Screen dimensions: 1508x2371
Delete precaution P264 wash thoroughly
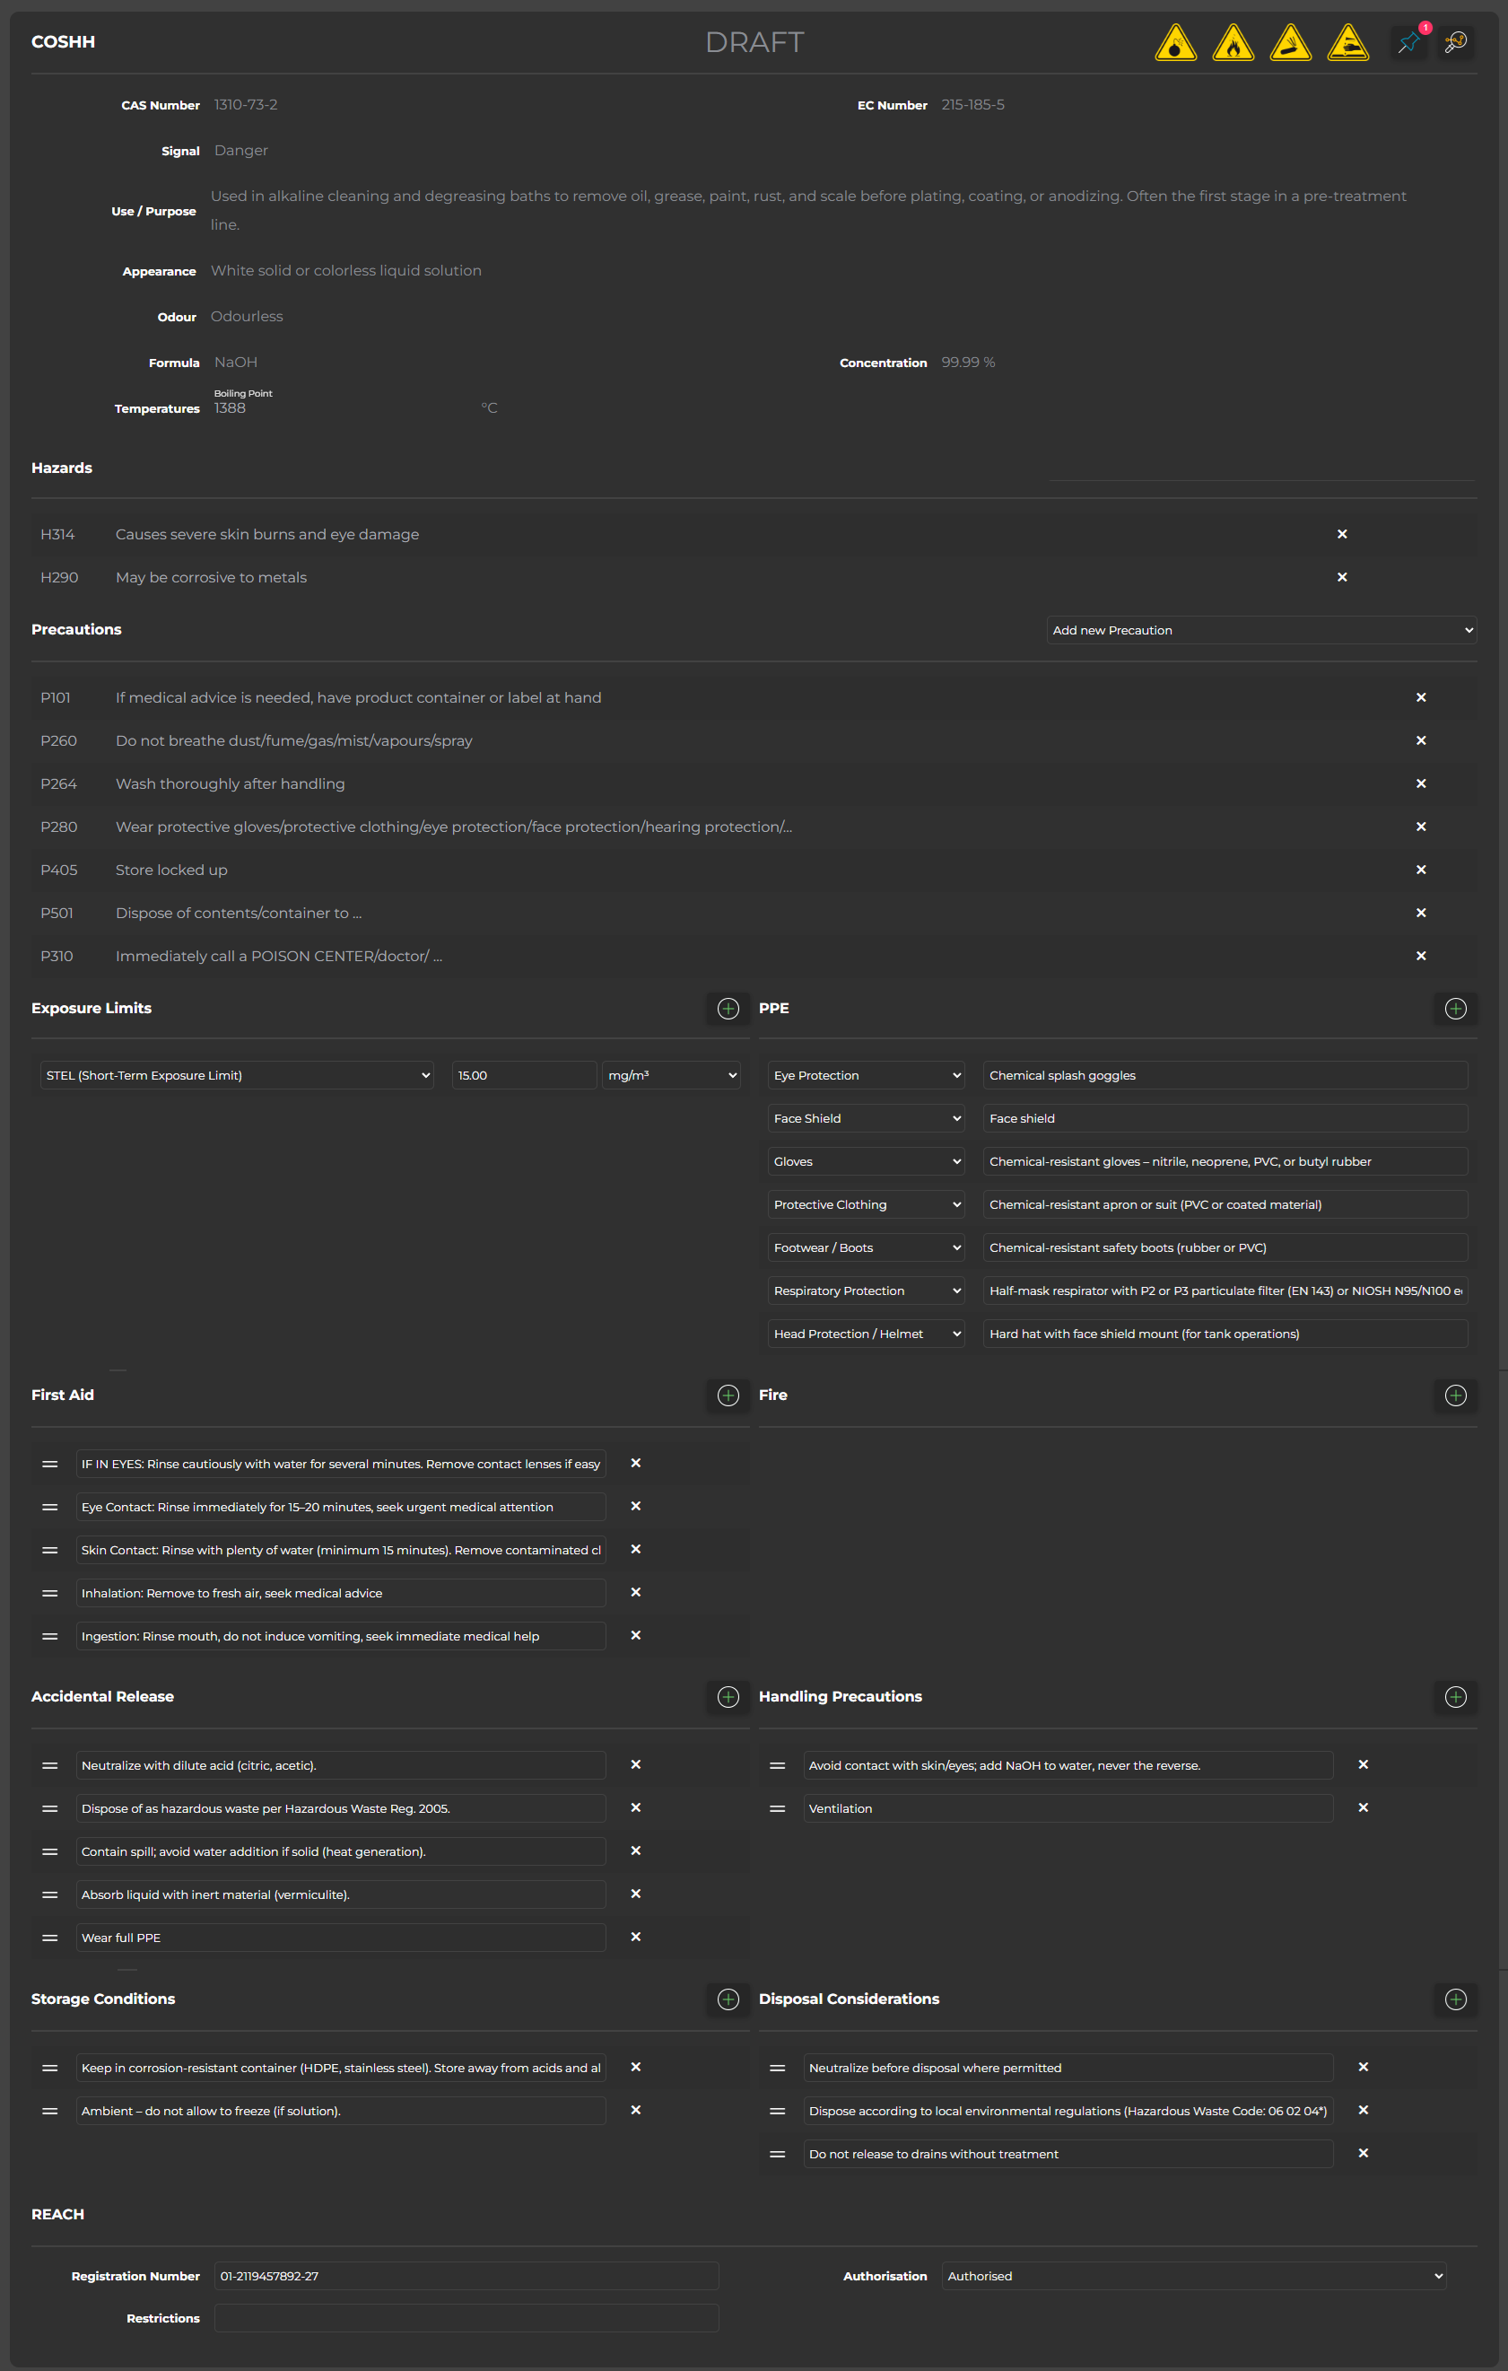[1420, 784]
